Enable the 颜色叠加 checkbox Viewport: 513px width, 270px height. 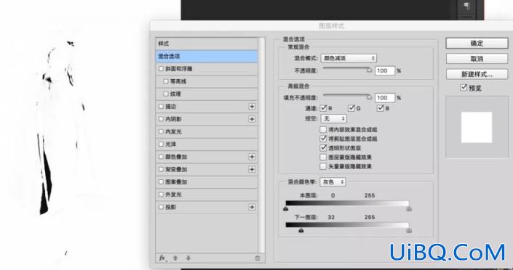161,157
